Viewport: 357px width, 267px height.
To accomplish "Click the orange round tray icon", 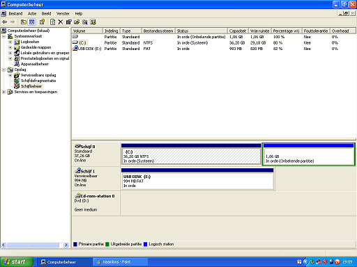I will (x=337, y=262).
